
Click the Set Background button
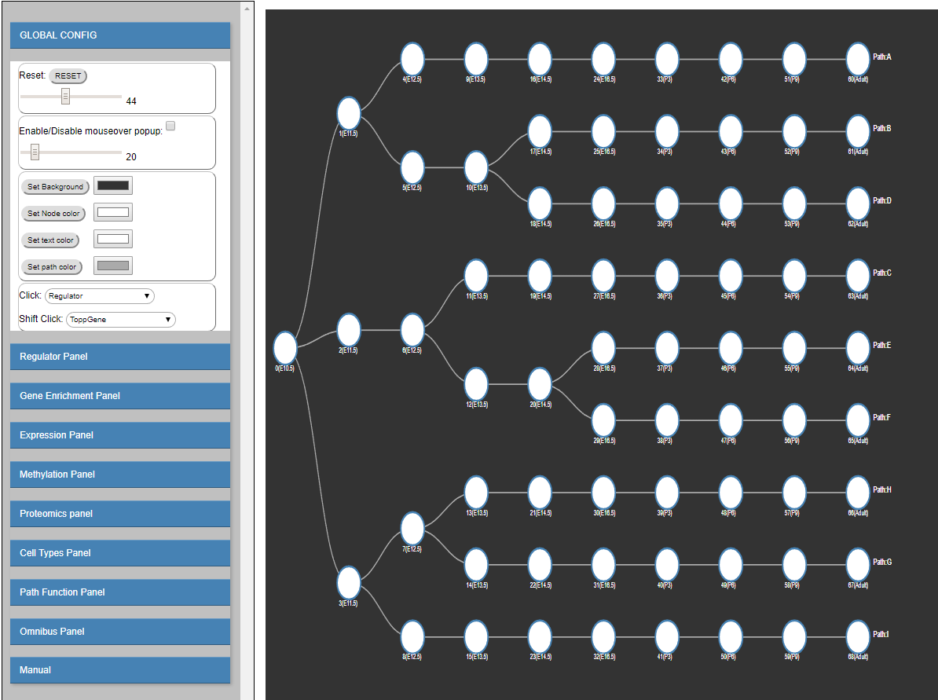point(55,187)
